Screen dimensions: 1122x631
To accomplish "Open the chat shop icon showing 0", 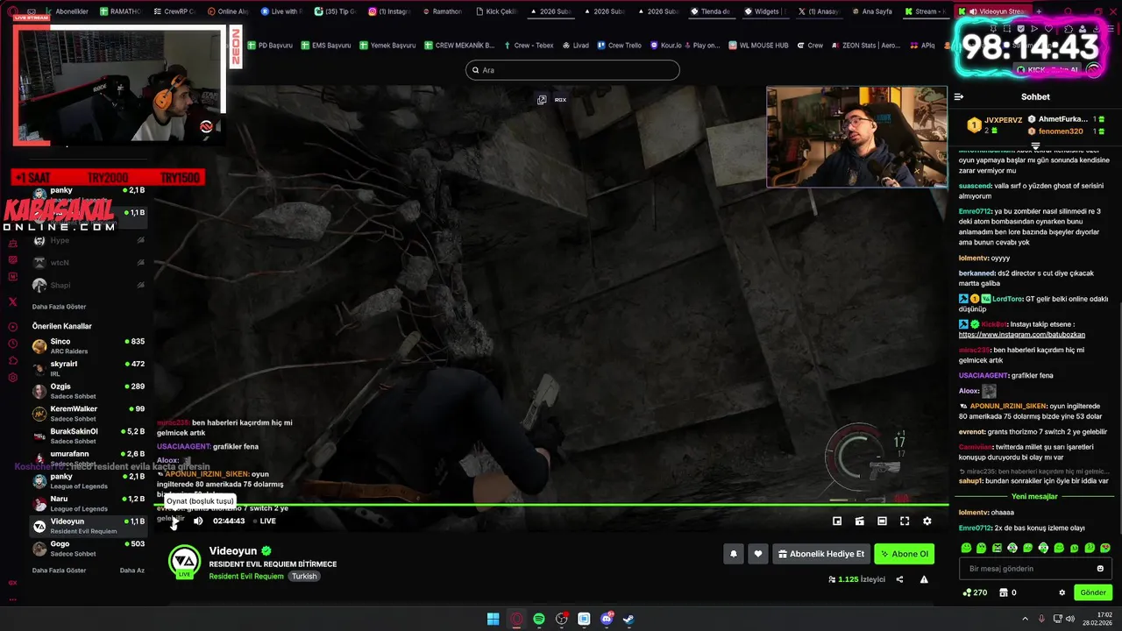I will click(x=1008, y=592).
